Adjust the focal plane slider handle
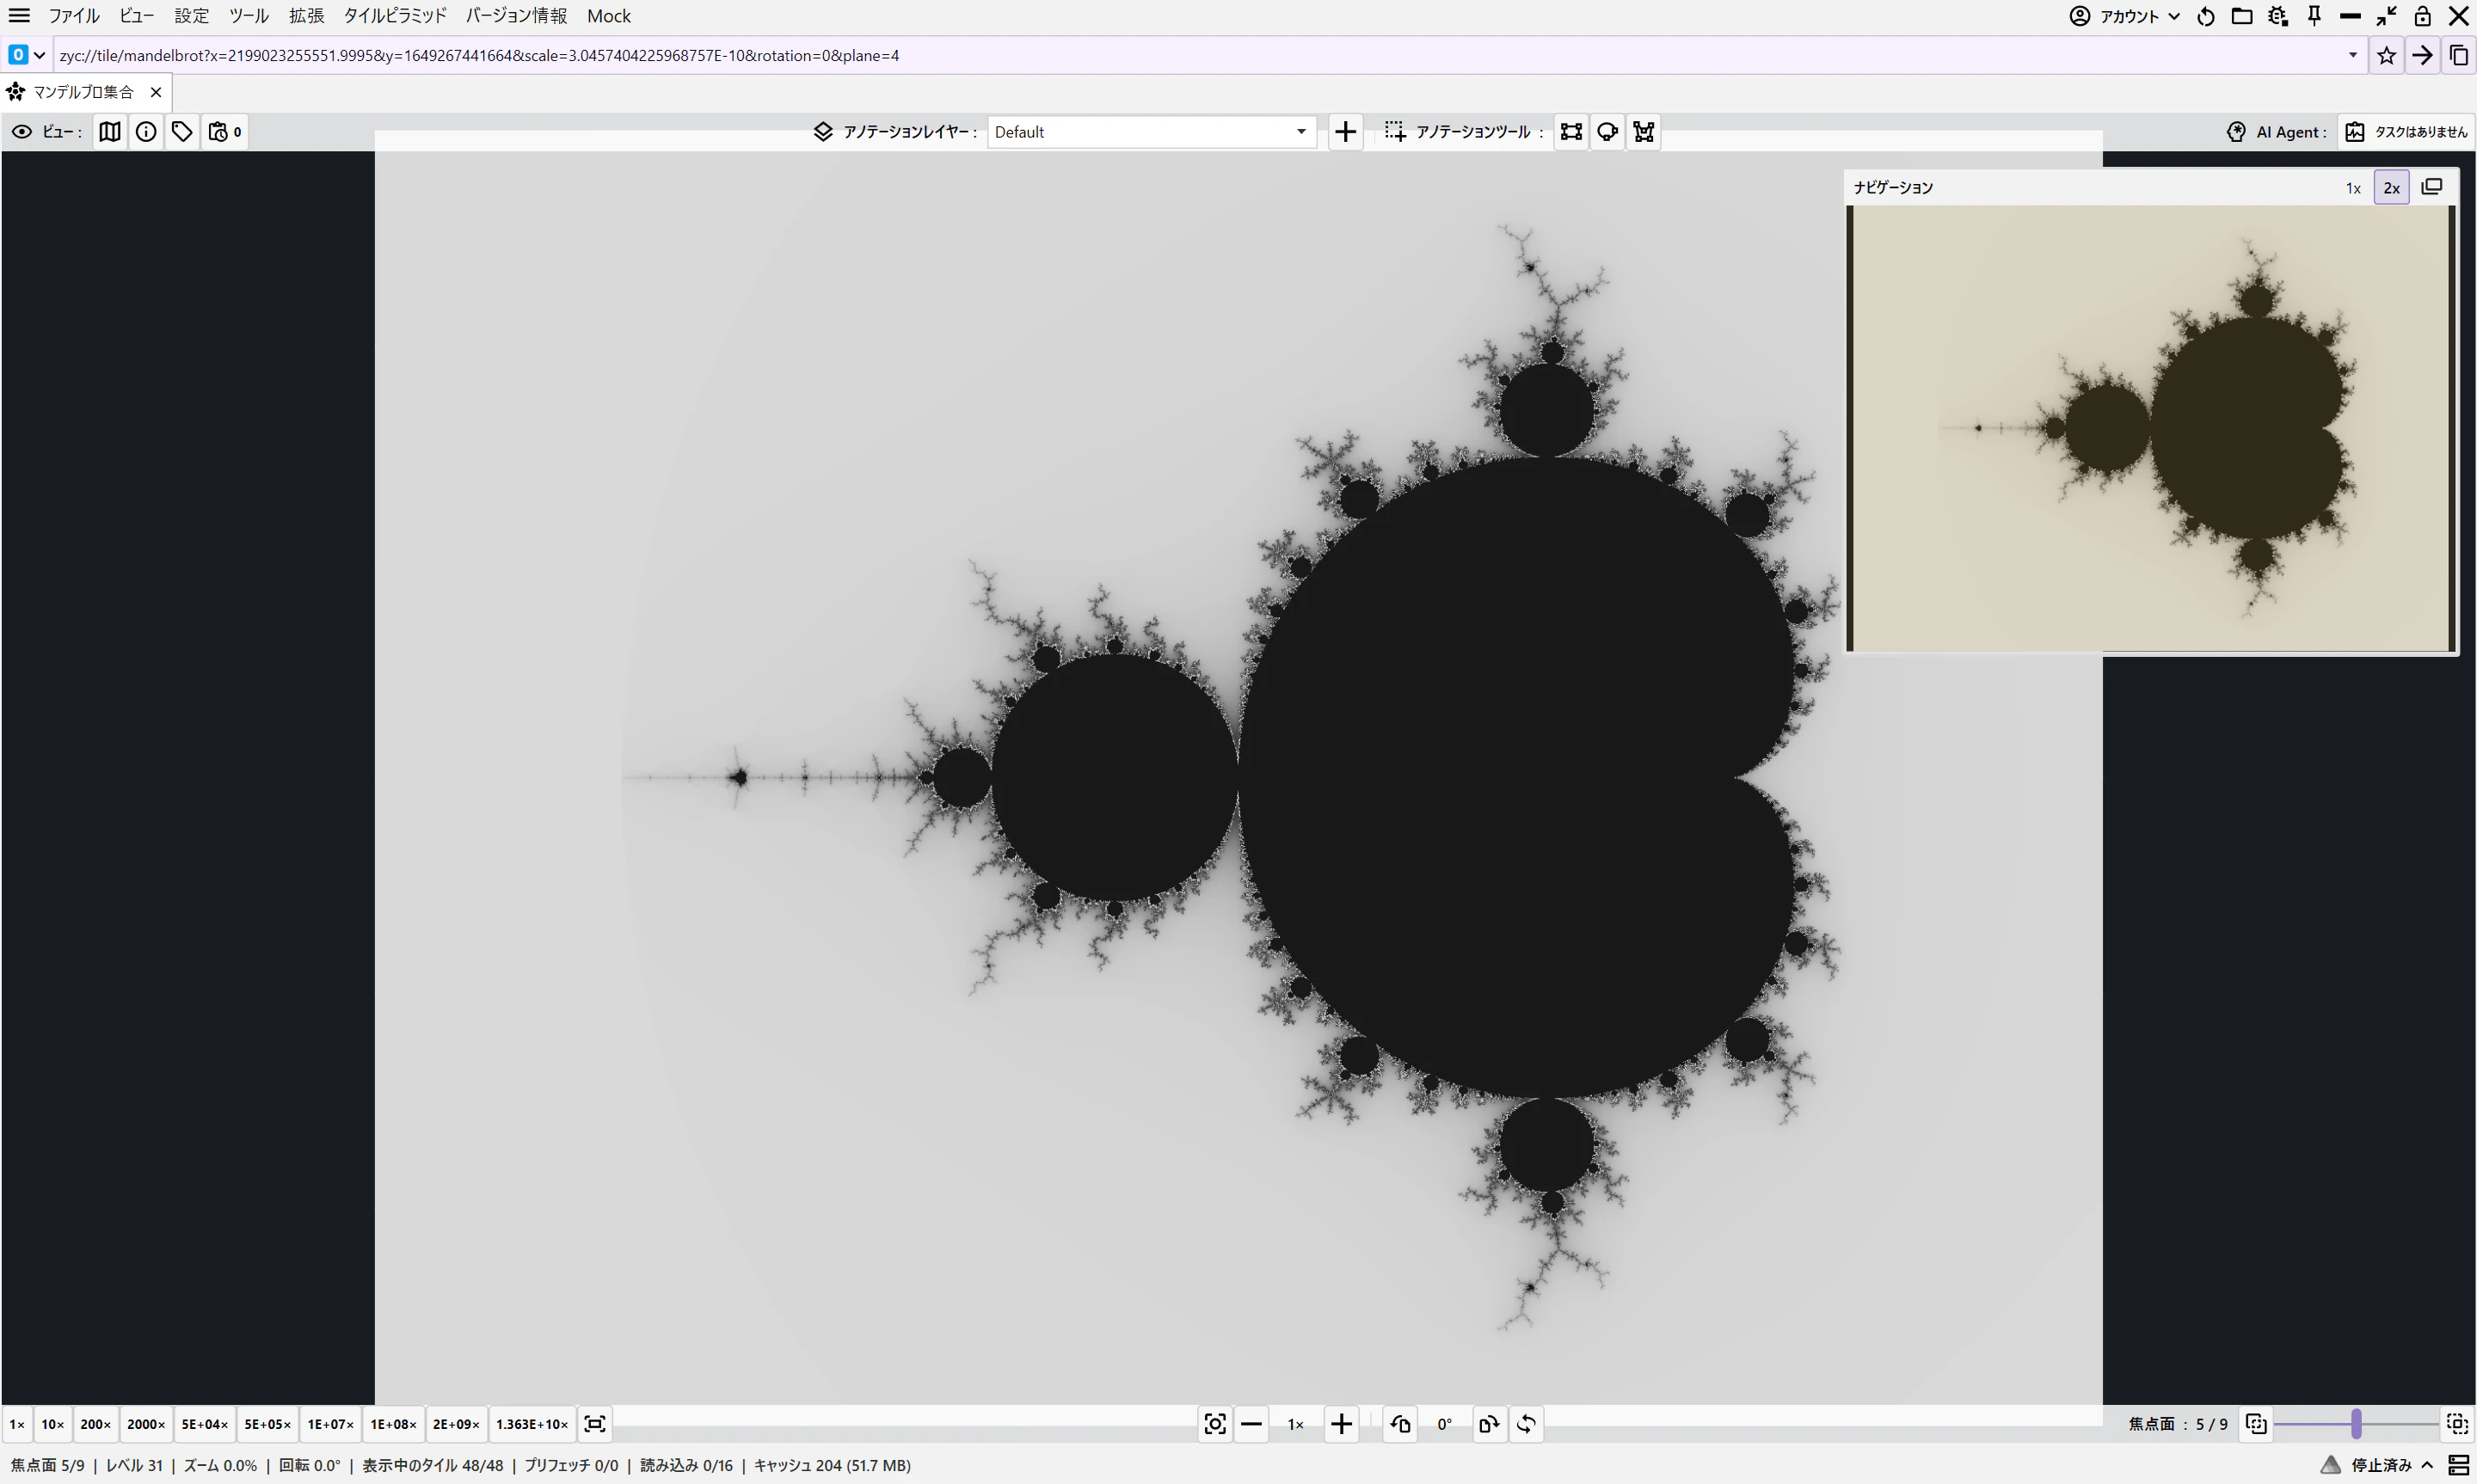 (2356, 1423)
